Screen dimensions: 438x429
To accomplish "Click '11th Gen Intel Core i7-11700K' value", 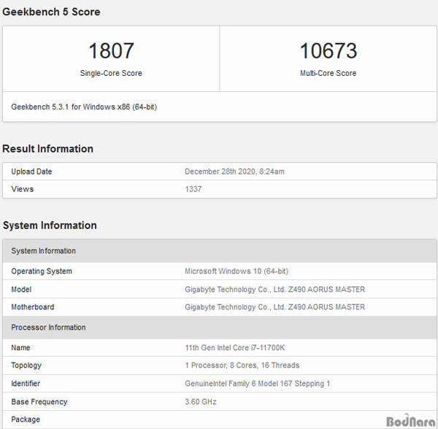I will click(234, 348).
